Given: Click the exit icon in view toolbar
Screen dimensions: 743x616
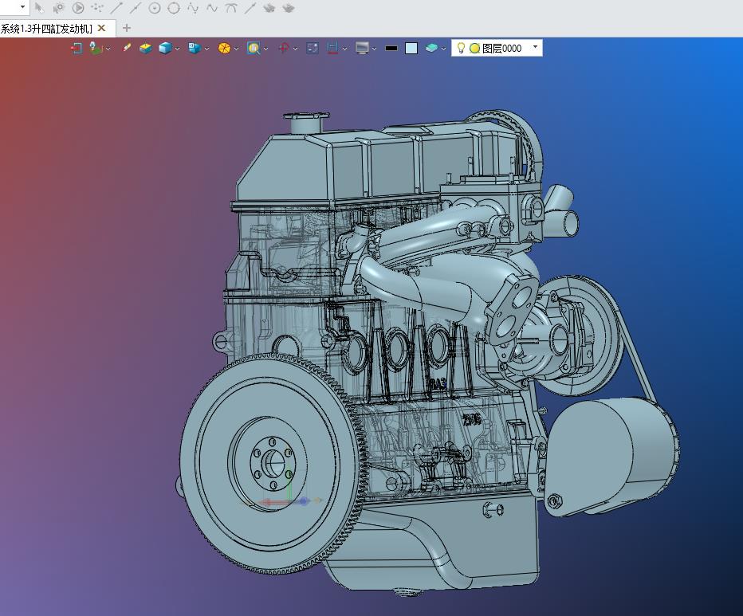Looking at the screenshot, I should tap(77, 49).
